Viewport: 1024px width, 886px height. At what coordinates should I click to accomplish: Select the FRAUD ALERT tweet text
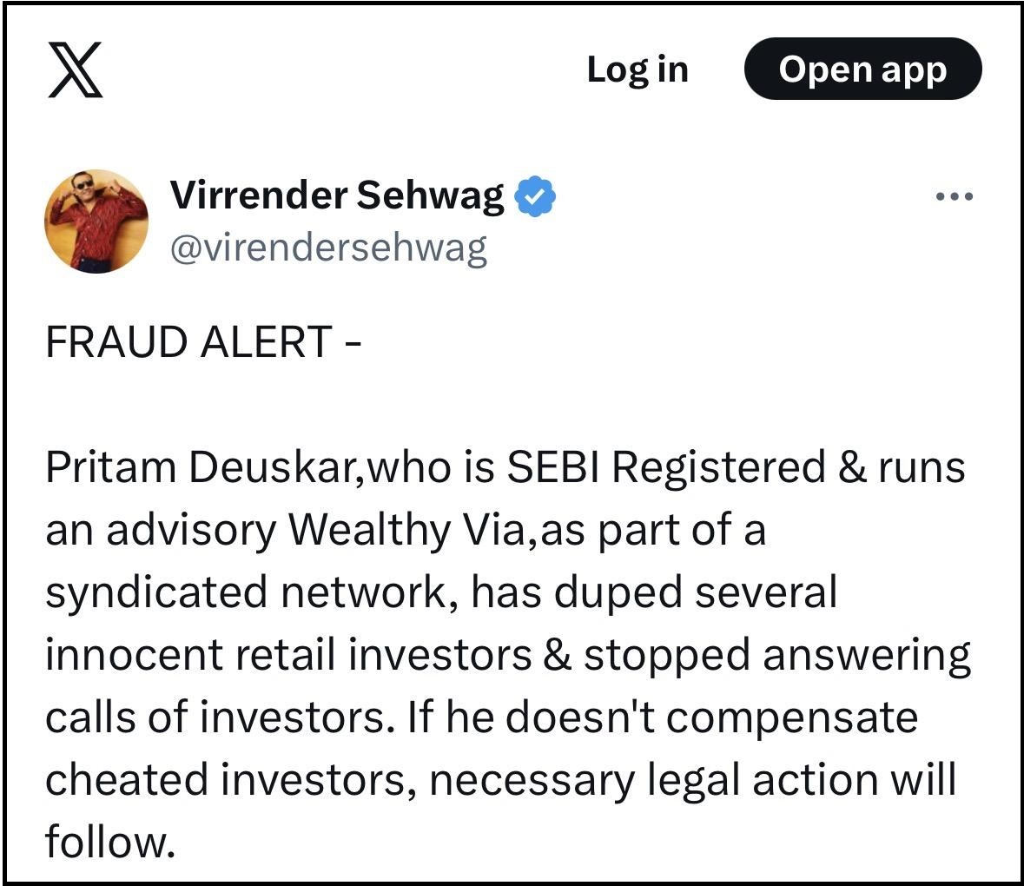(x=204, y=339)
